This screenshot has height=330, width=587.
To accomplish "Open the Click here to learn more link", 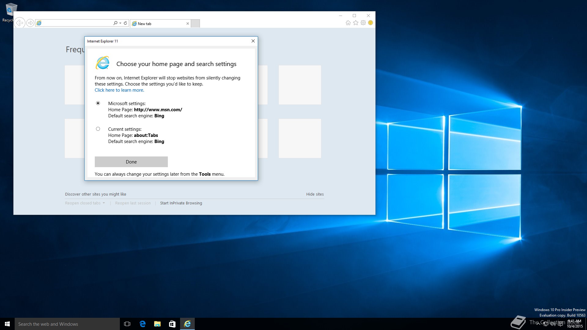I will [x=119, y=90].
